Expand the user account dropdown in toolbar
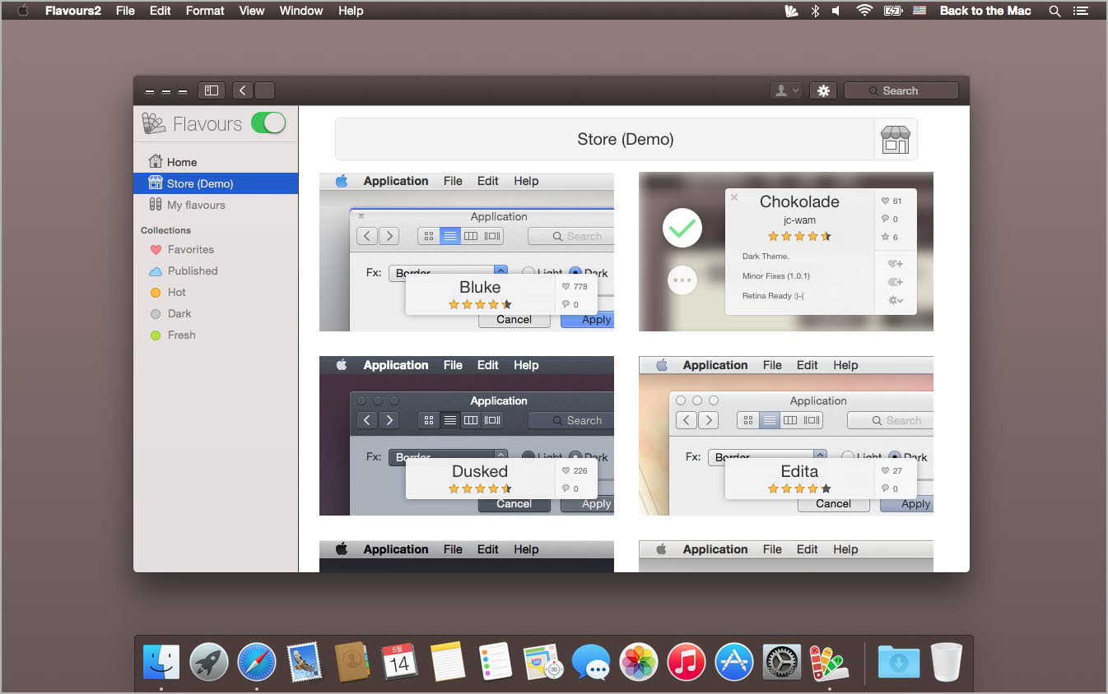Image resolution: width=1108 pixels, height=694 pixels. pyautogui.click(x=784, y=90)
